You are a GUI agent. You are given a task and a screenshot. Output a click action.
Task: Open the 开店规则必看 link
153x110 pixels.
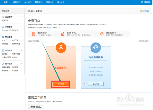click(x=144, y=41)
